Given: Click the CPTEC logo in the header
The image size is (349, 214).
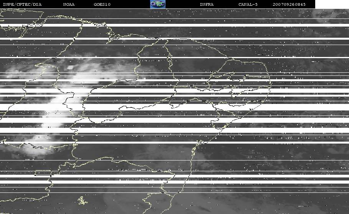Looking at the screenshot, I should (157, 4).
